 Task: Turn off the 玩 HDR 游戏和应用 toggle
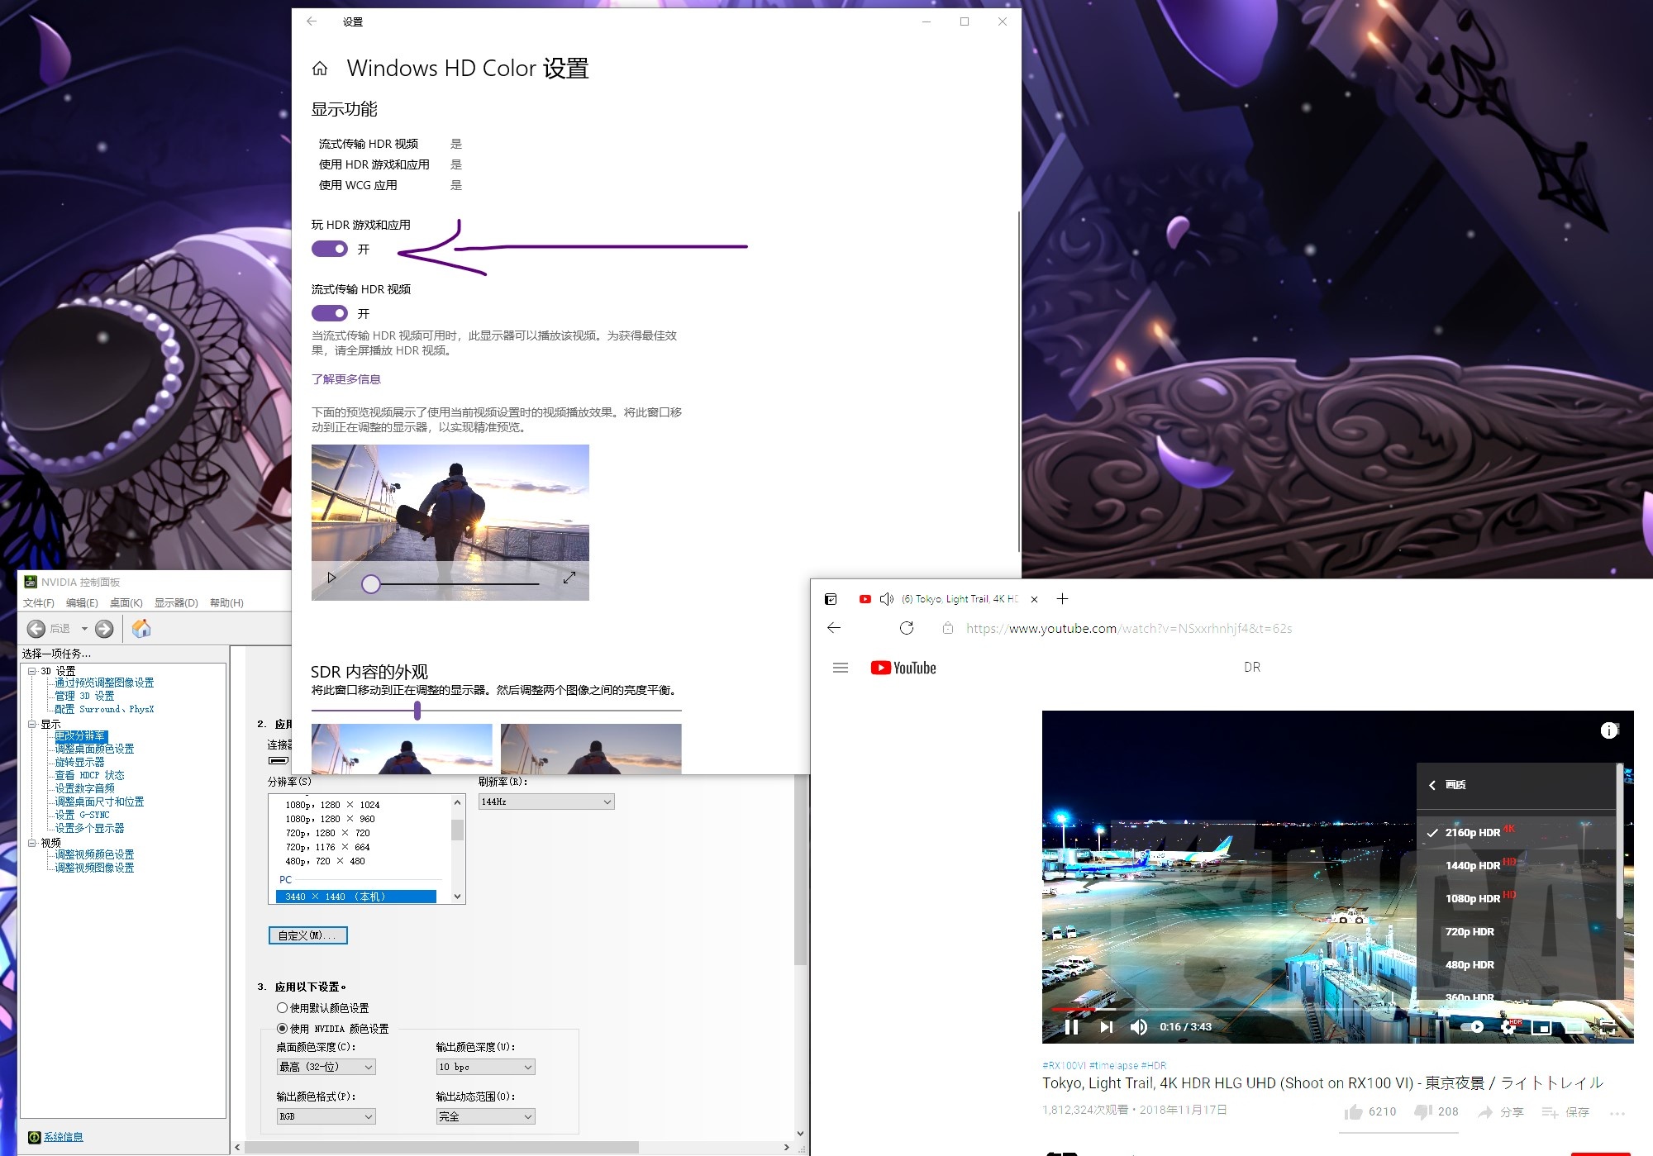point(329,249)
